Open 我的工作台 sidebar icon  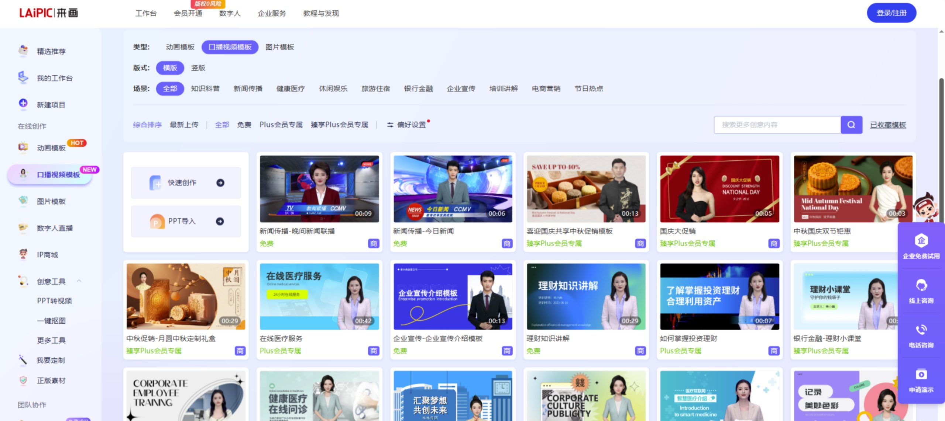click(x=23, y=77)
